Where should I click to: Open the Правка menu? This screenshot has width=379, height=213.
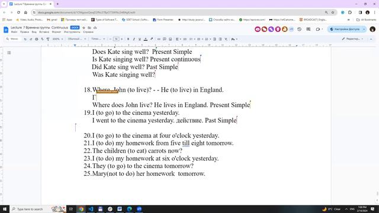click(x=24, y=32)
